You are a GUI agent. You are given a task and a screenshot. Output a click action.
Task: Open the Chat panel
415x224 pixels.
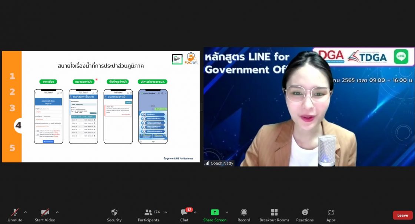(185, 215)
